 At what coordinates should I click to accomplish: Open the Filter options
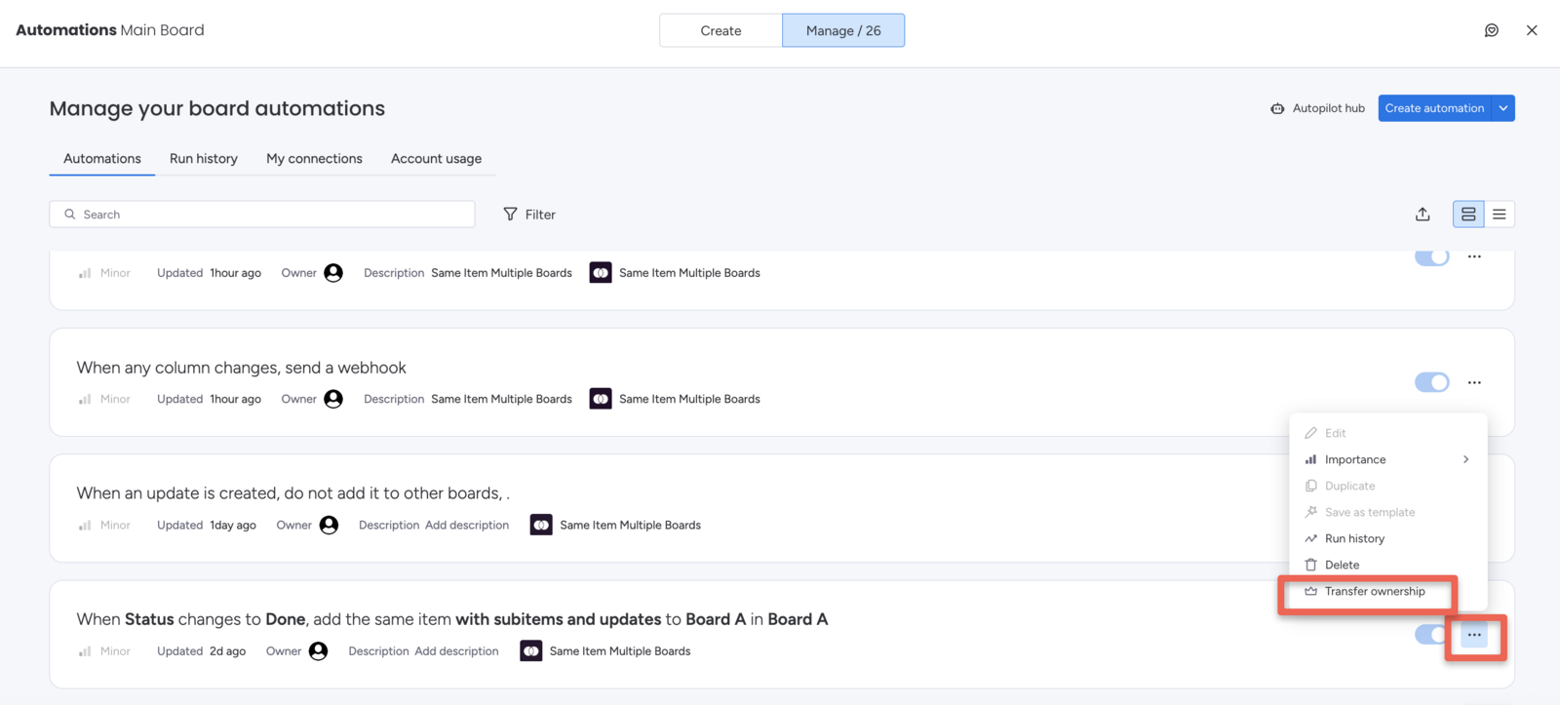[x=529, y=215]
